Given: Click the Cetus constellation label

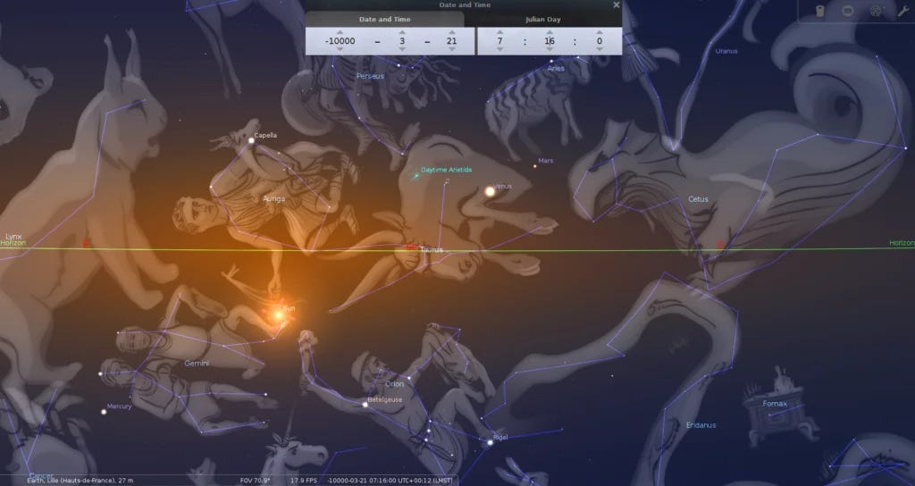Looking at the screenshot, I should 698,199.
